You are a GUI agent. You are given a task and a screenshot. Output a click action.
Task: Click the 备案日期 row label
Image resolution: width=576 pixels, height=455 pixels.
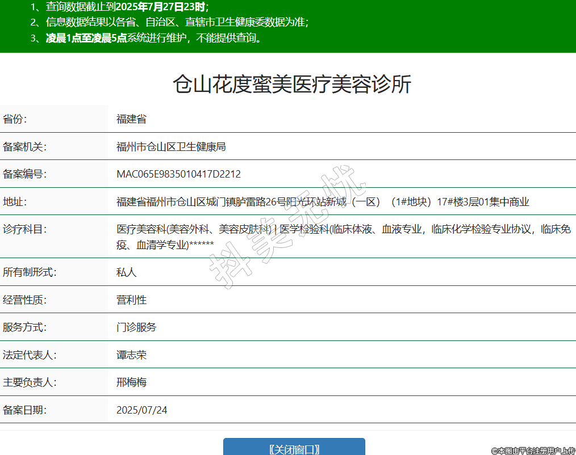pyautogui.click(x=24, y=410)
